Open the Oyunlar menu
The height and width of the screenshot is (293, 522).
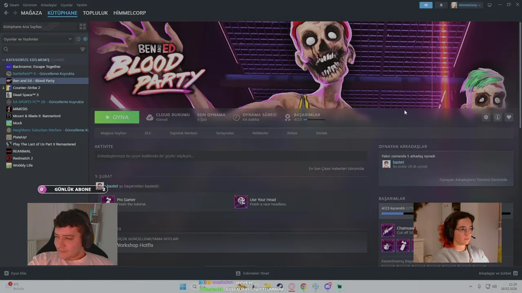(66, 5)
